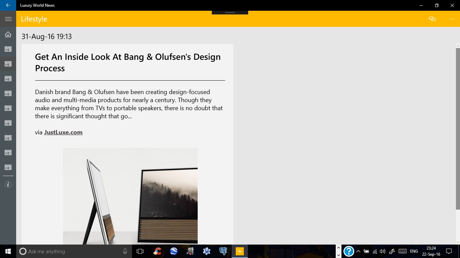Click the Cortana Ask me anything box

tap(74, 251)
